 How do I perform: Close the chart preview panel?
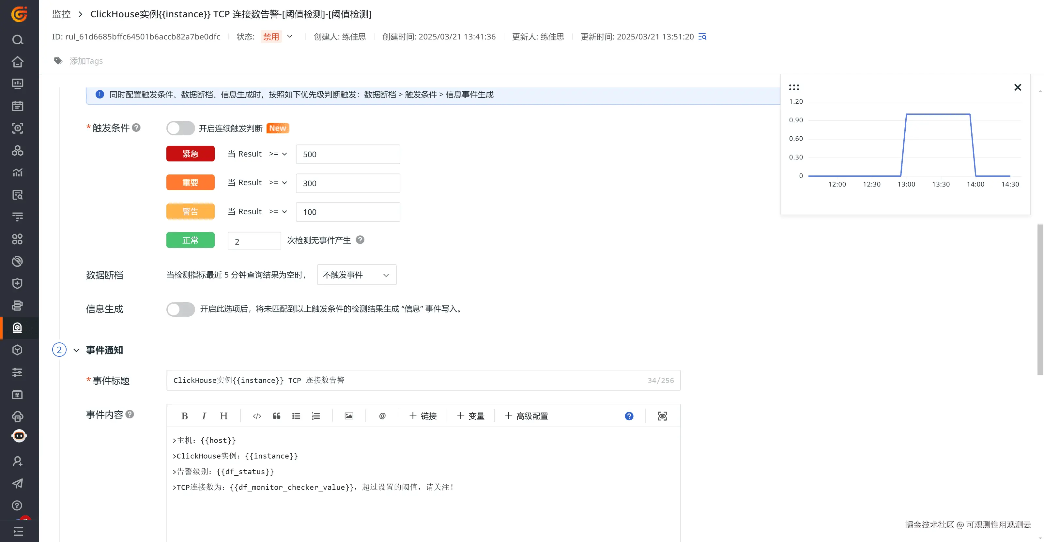(x=1018, y=87)
